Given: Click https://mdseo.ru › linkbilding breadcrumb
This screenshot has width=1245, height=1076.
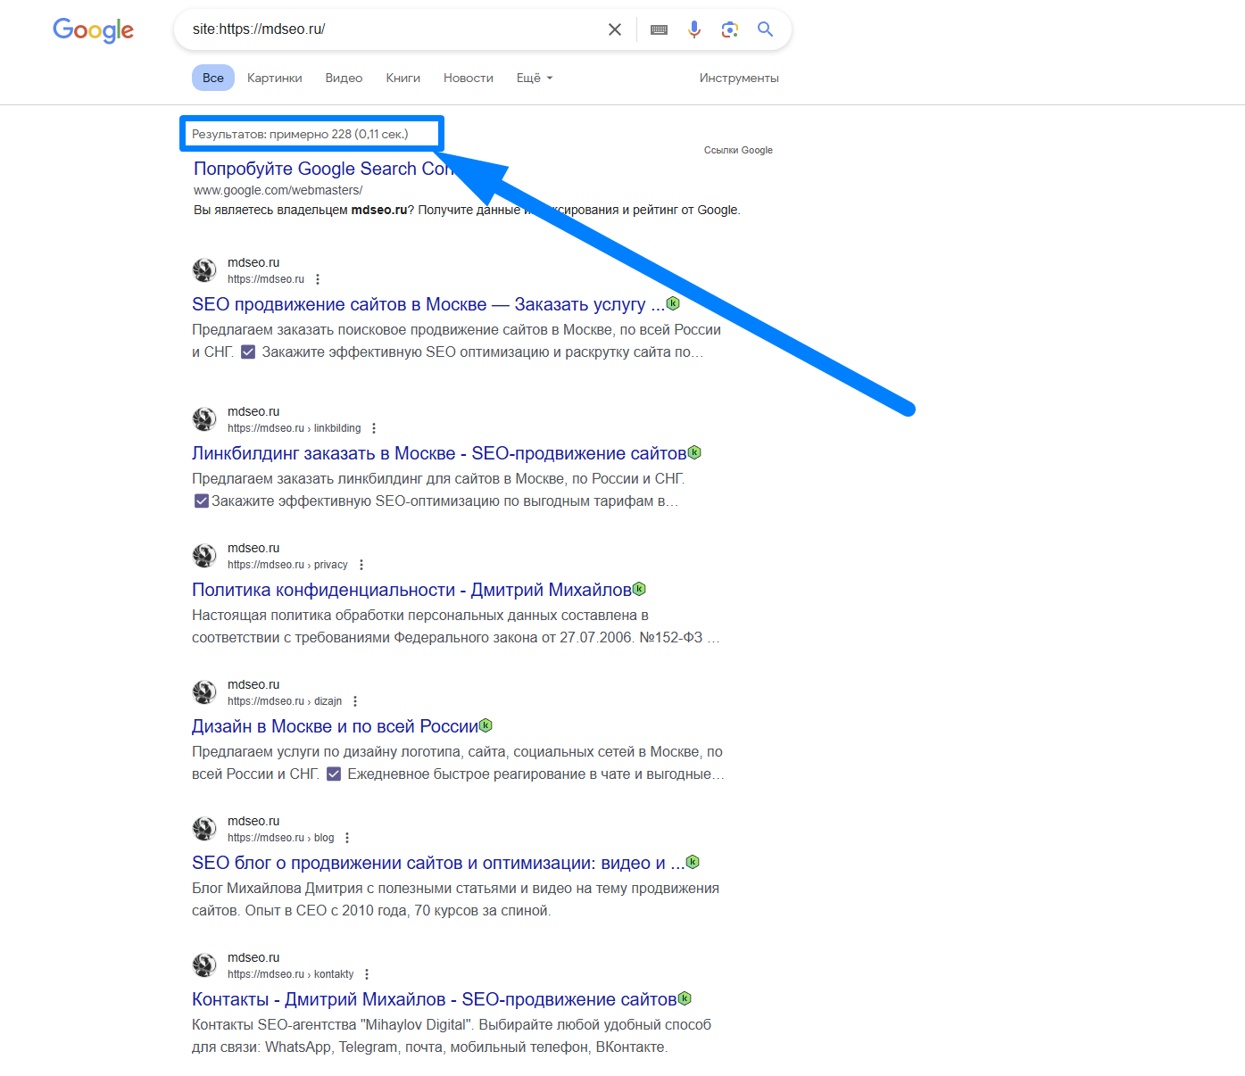Looking at the screenshot, I should click(x=295, y=428).
